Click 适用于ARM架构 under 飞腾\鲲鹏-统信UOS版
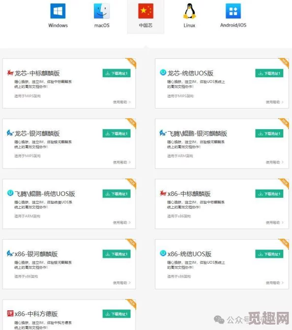This screenshot has width=292, height=330. [x=27, y=216]
